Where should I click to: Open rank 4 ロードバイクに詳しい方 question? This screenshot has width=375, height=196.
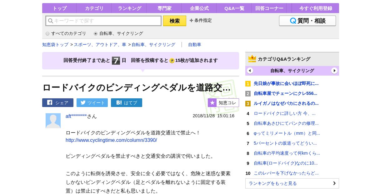coord(285,113)
